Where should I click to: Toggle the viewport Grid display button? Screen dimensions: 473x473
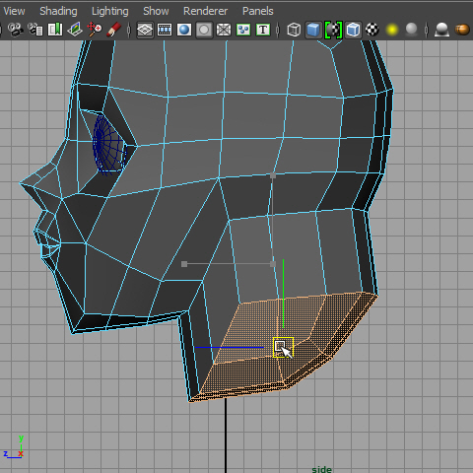(x=145, y=30)
